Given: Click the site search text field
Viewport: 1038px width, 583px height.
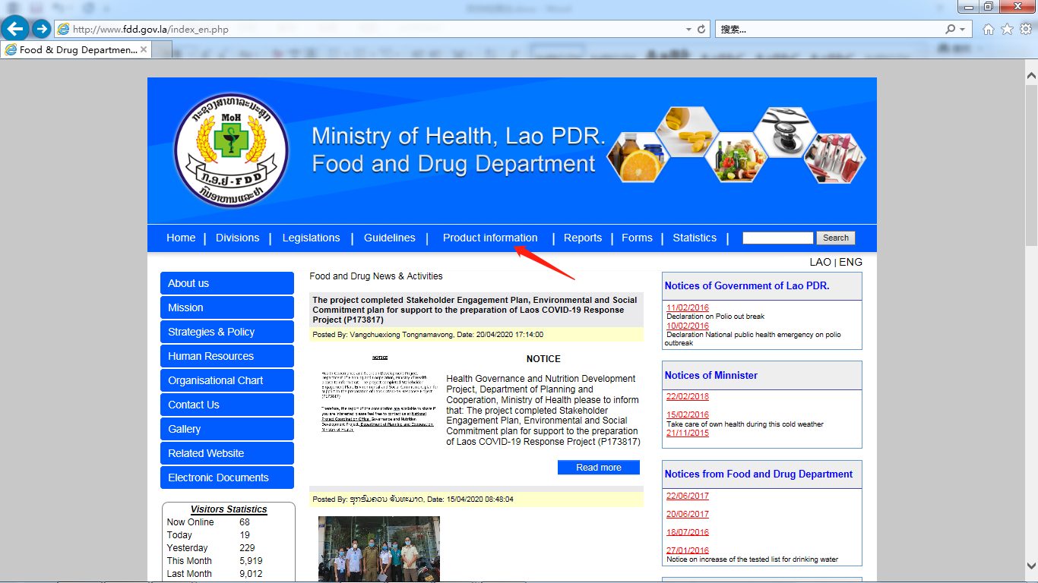Looking at the screenshot, I should tap(777, 238).
